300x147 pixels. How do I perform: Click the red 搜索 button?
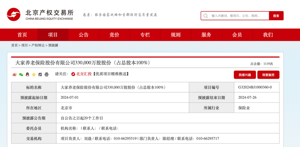tap(276, 16)
